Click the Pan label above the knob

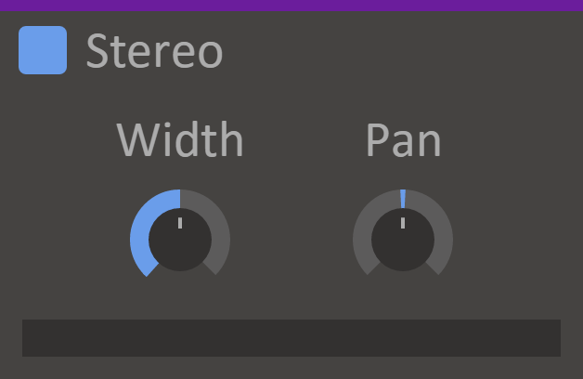[x=403, y=140]
